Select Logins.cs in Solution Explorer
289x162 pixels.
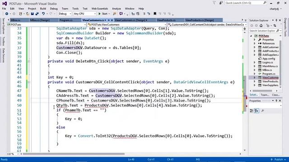tap(268, 63)
